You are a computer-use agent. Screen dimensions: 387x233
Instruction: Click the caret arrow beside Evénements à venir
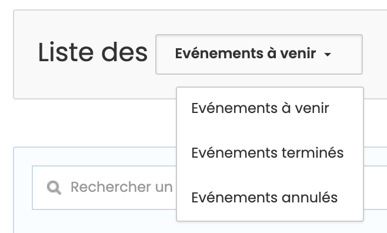pyautogui.click(x=327, y=54)
